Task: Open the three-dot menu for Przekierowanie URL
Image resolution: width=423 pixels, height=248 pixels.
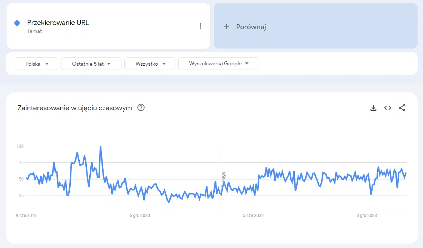Action: coord(200,26)
